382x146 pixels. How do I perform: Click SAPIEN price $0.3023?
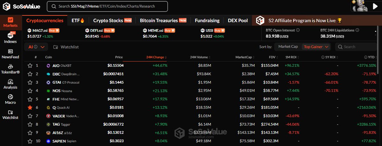coord(116,141)
